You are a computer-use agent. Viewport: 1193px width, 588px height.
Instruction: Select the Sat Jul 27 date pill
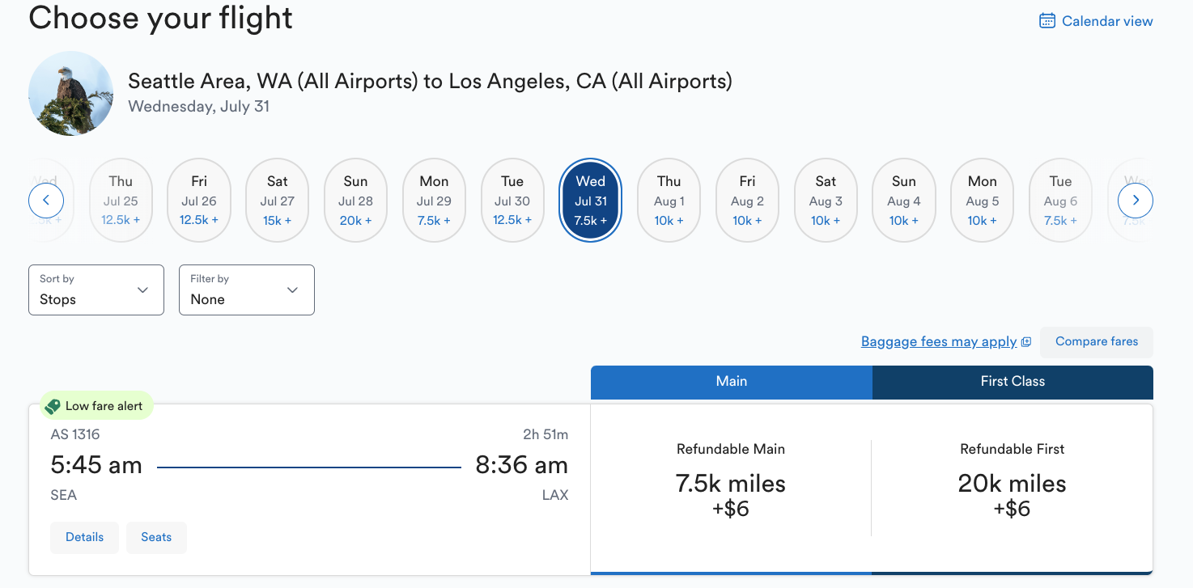click(x=277, y=200)
